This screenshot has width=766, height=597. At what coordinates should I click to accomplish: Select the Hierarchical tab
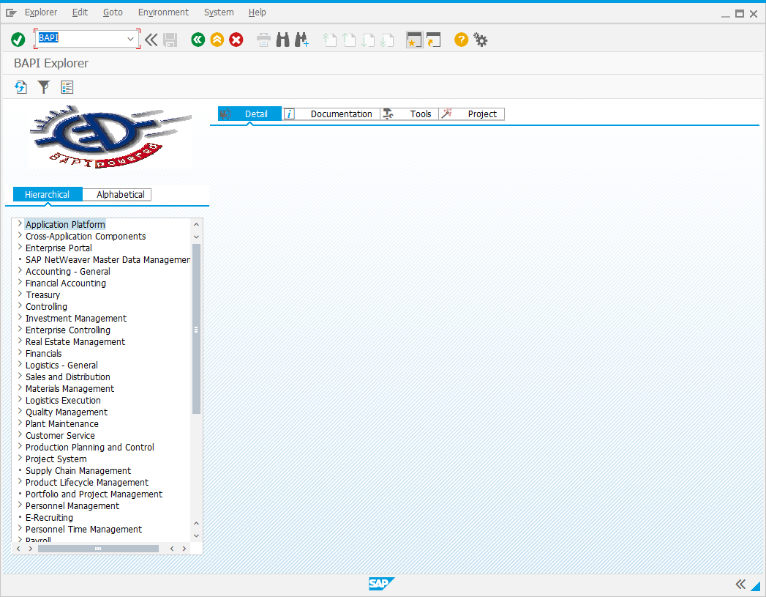pos(48,195)
